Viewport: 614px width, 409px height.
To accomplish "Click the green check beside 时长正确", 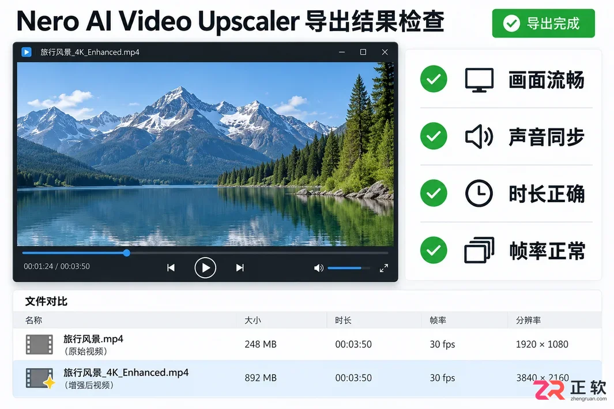I will tap(434, 193).
